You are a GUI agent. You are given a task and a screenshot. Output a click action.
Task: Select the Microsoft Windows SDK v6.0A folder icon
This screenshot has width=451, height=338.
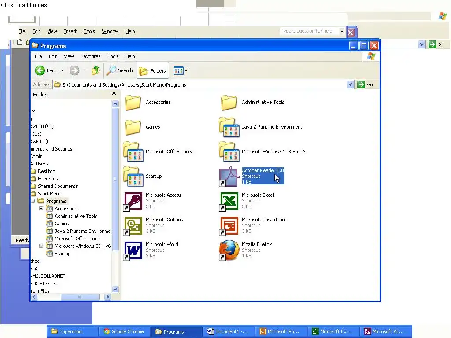coord(229,152)
